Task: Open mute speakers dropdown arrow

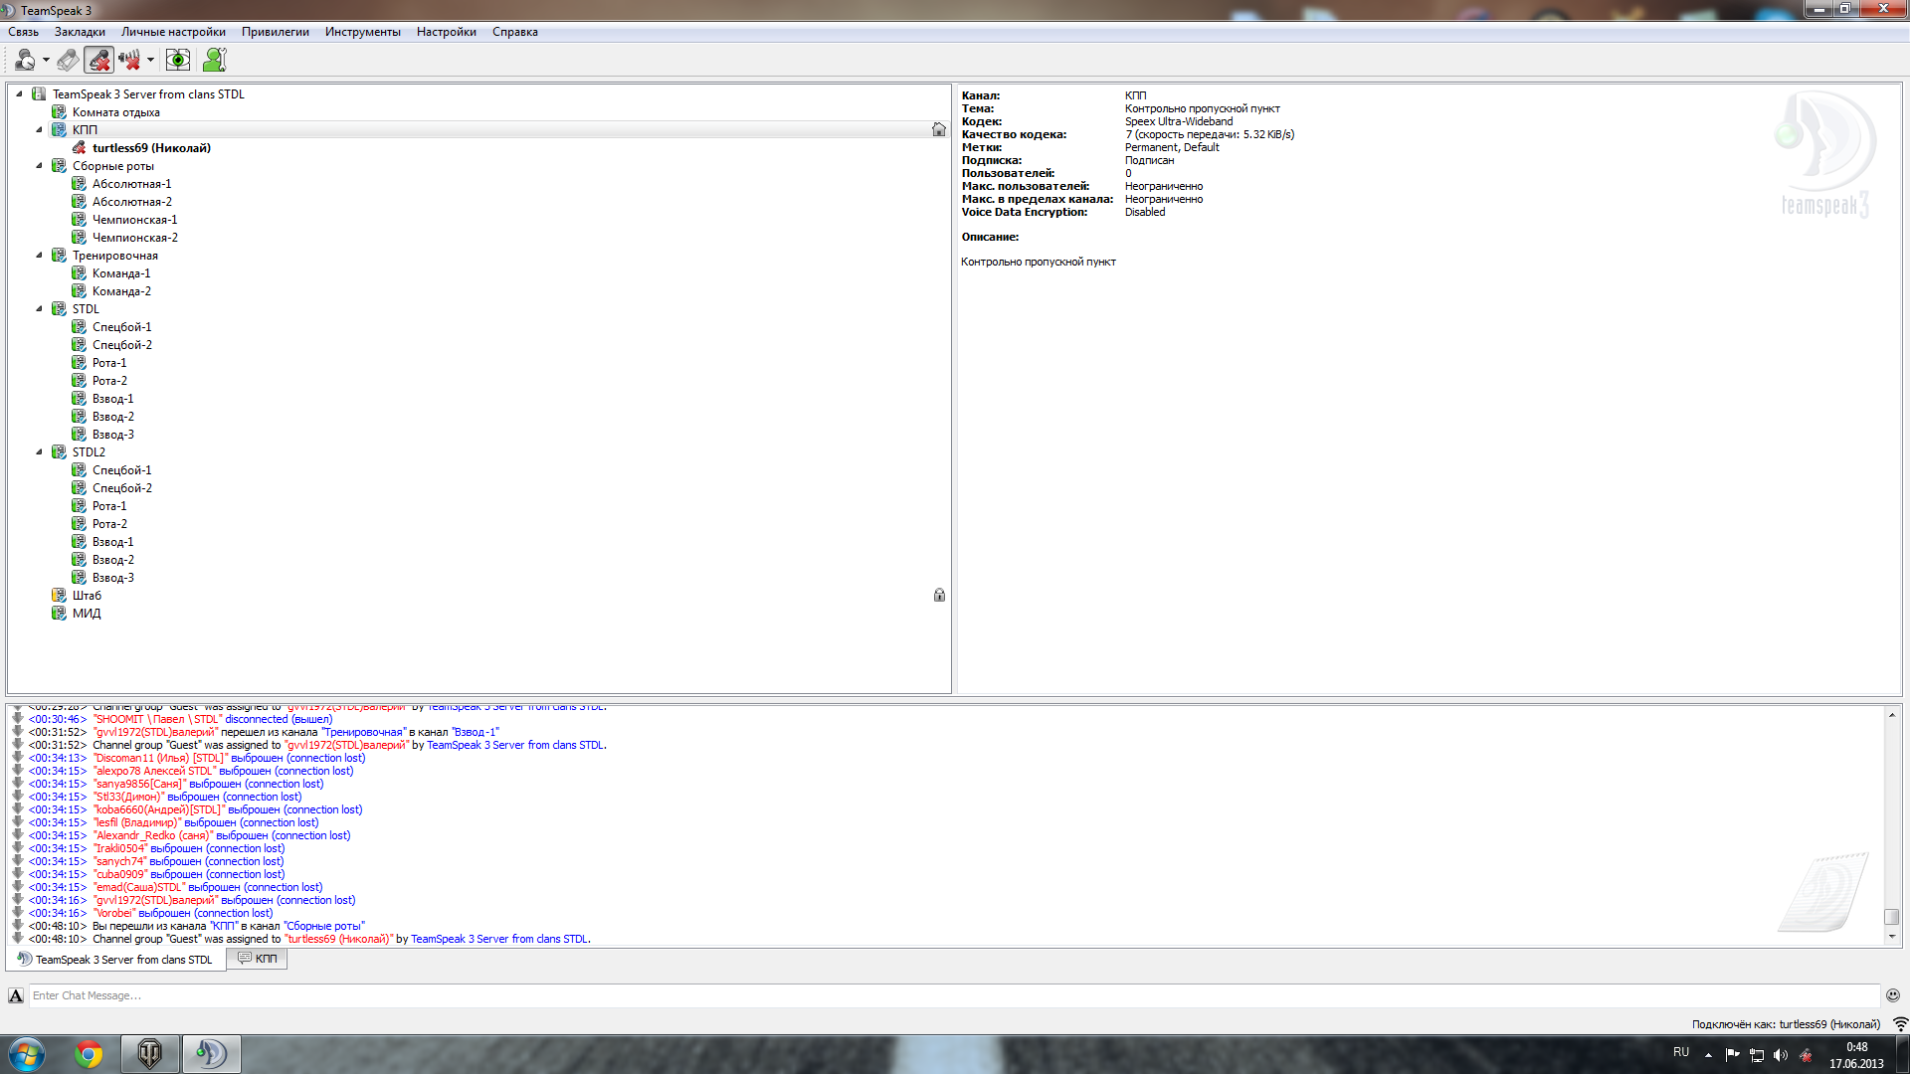Action: tap(150, 61)
